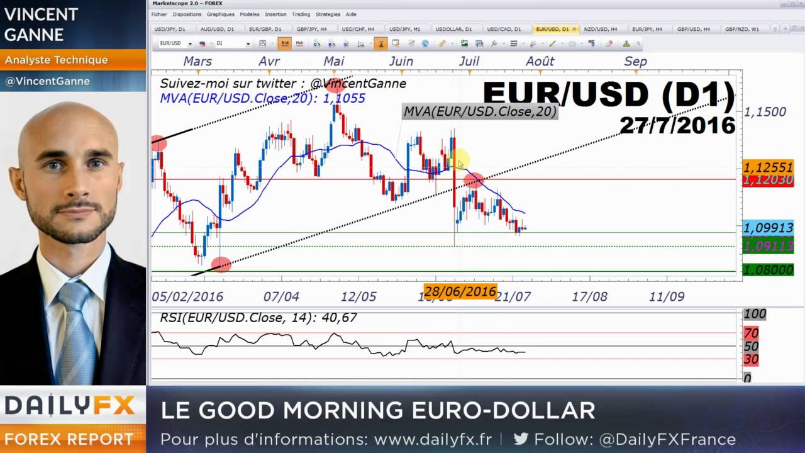Open the Aide menu

(351, 14)
